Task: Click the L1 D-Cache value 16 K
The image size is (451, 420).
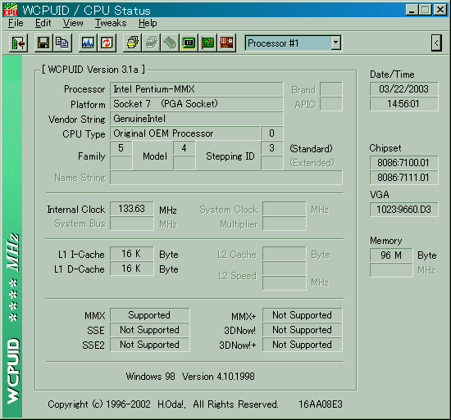Action: pos(132,269)
